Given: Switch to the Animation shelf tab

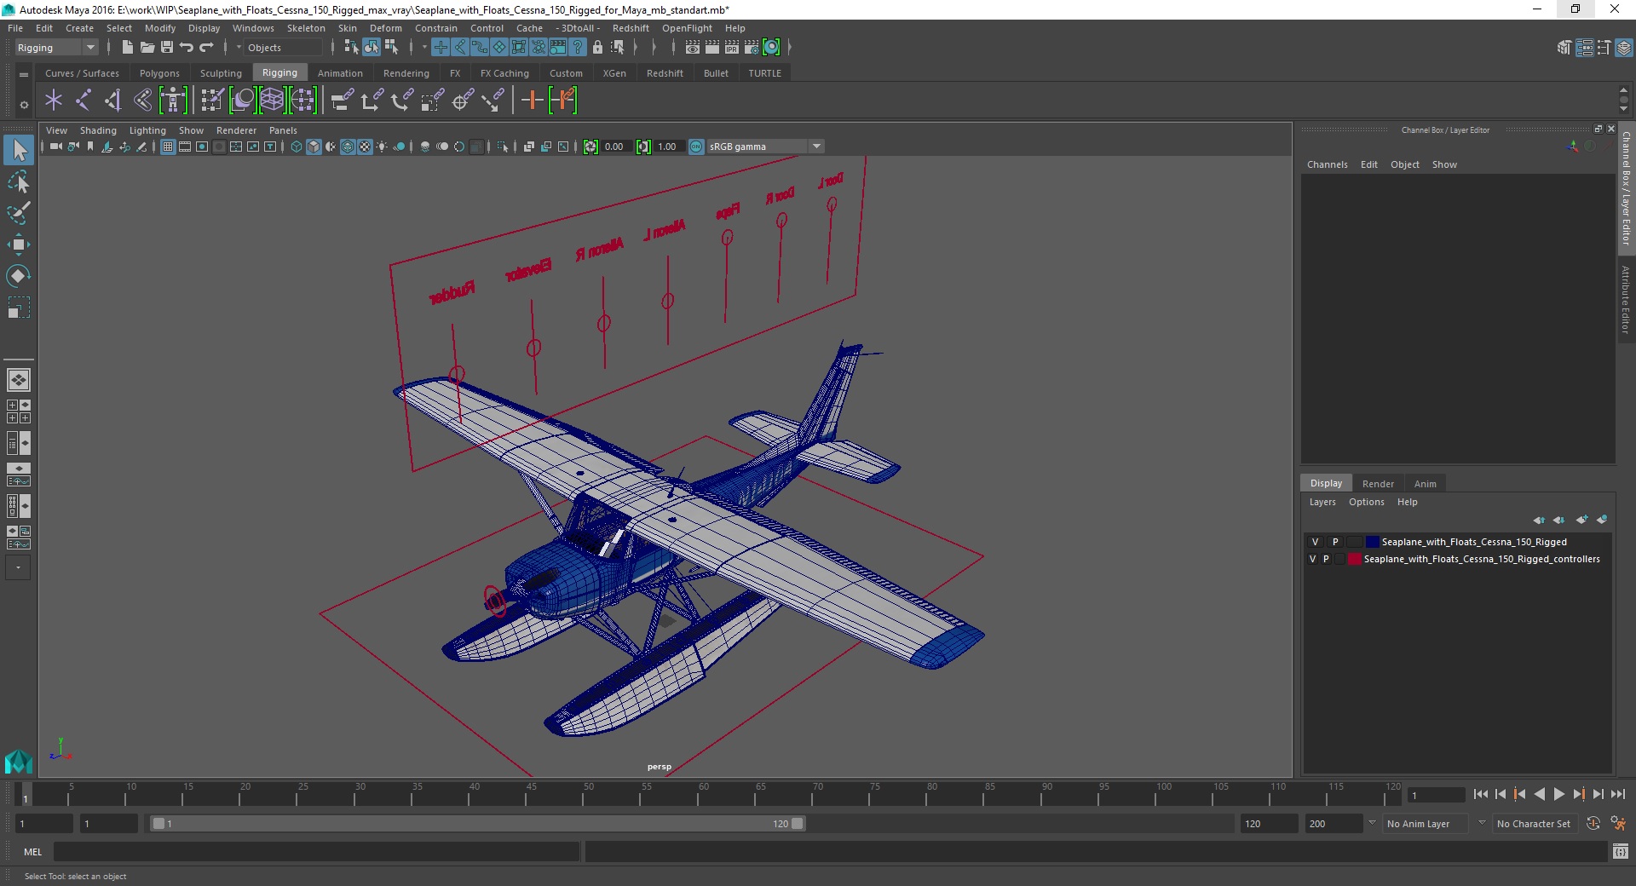Looking at the screenshot, I should [x=340, y=73].
